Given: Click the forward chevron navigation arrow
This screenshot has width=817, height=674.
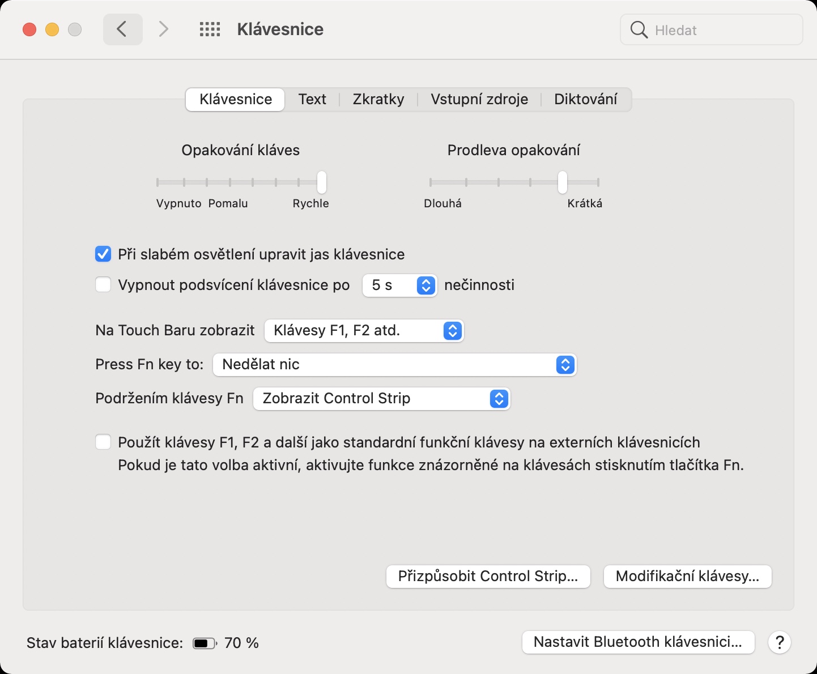Looking at the screenshot, I should pyautogui.click(x=164, y=29).
